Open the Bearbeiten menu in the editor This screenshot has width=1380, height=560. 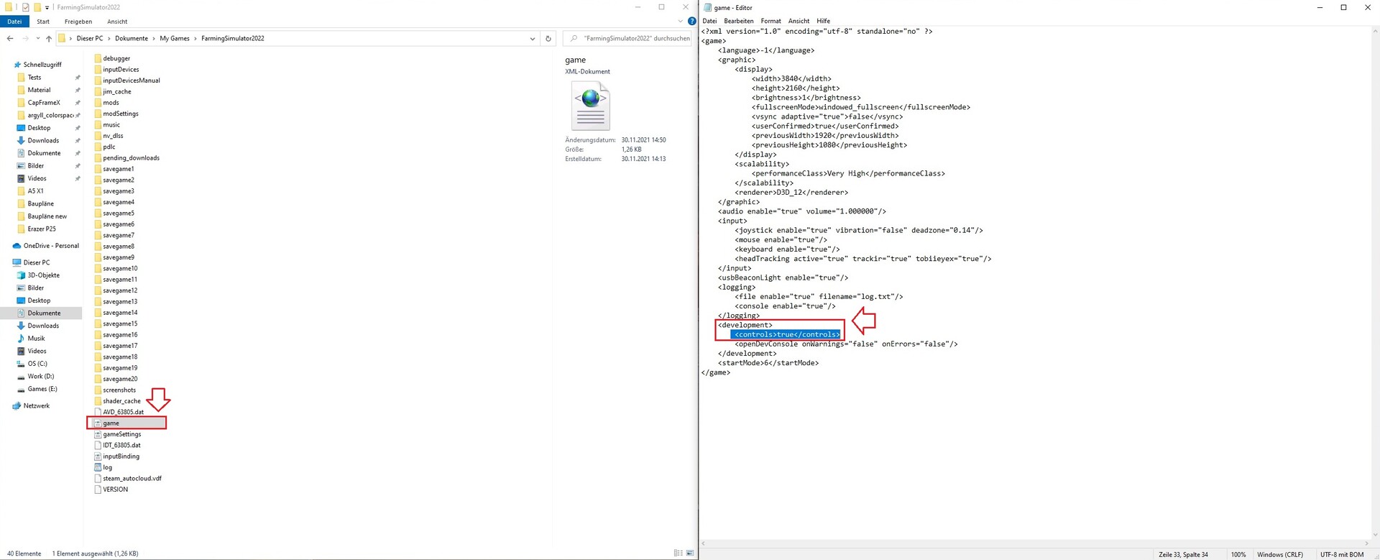[x=738, y=21]
